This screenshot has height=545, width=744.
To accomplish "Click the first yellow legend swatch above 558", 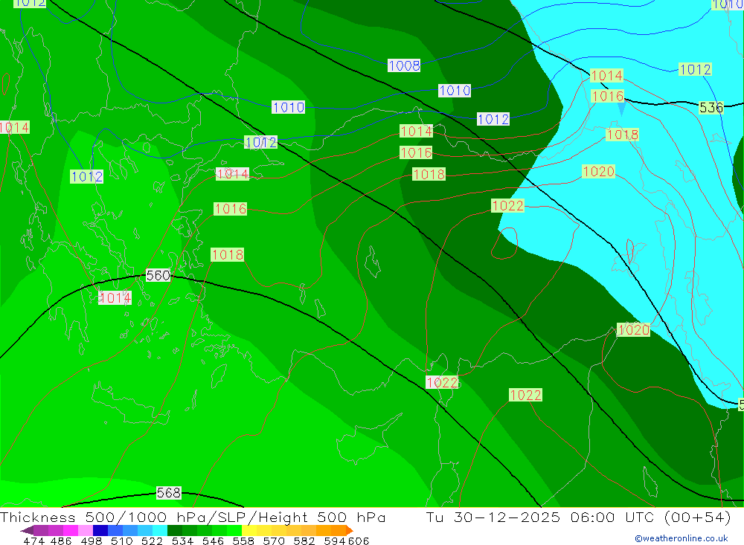I will pyautogui.click(x=249, y=530).
